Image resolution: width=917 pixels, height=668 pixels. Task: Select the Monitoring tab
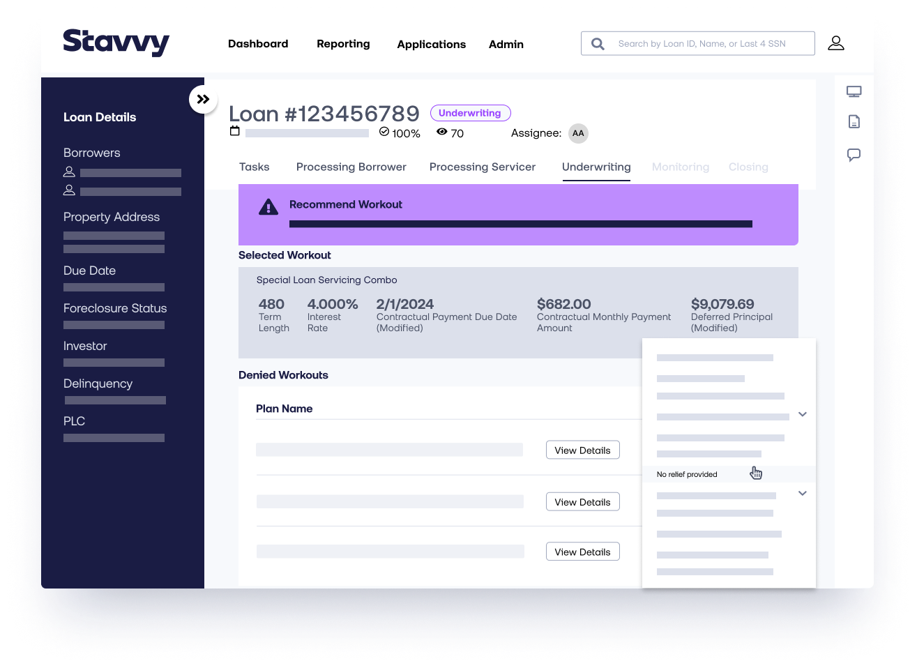pos(681,167)
